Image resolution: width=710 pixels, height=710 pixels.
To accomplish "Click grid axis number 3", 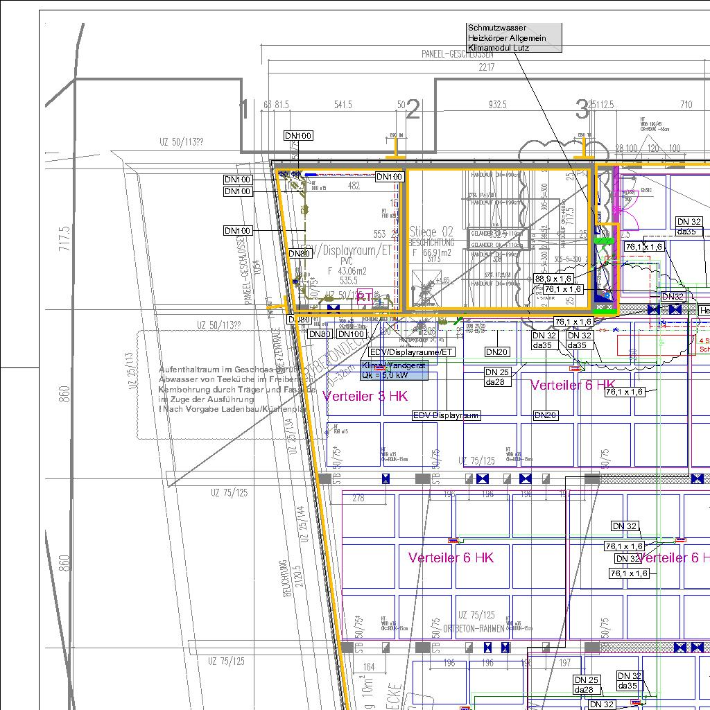I will tap(582, 110).
